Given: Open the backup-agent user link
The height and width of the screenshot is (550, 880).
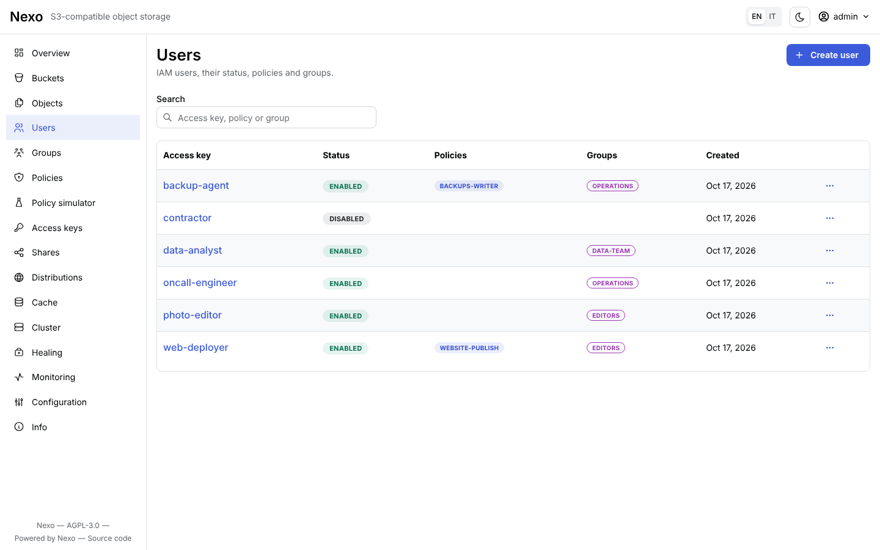Looking at the screenshot, I should (196, 186).
